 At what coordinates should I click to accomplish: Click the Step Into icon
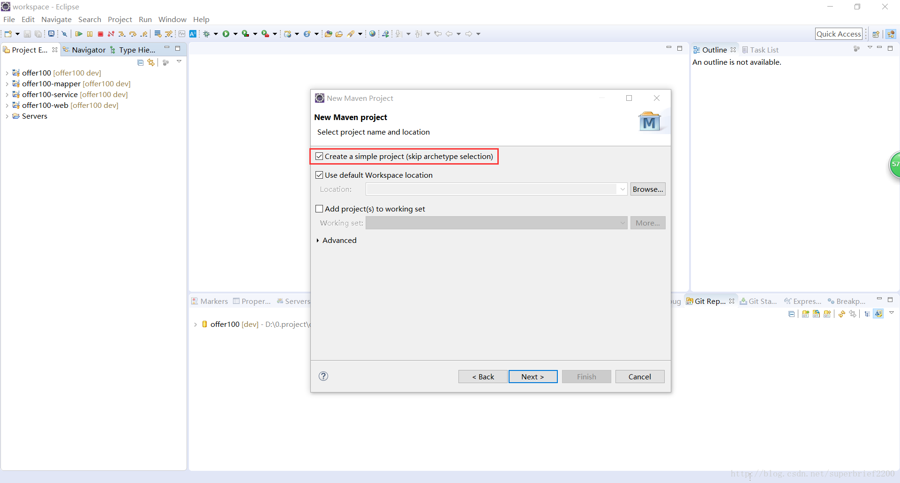122,34
